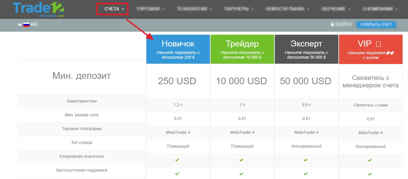Image resolution: width=408 pixels, height=179 pixels.
Task: Open the ТОРГОВЛЯ menu
Action: [x=150, y=9]
